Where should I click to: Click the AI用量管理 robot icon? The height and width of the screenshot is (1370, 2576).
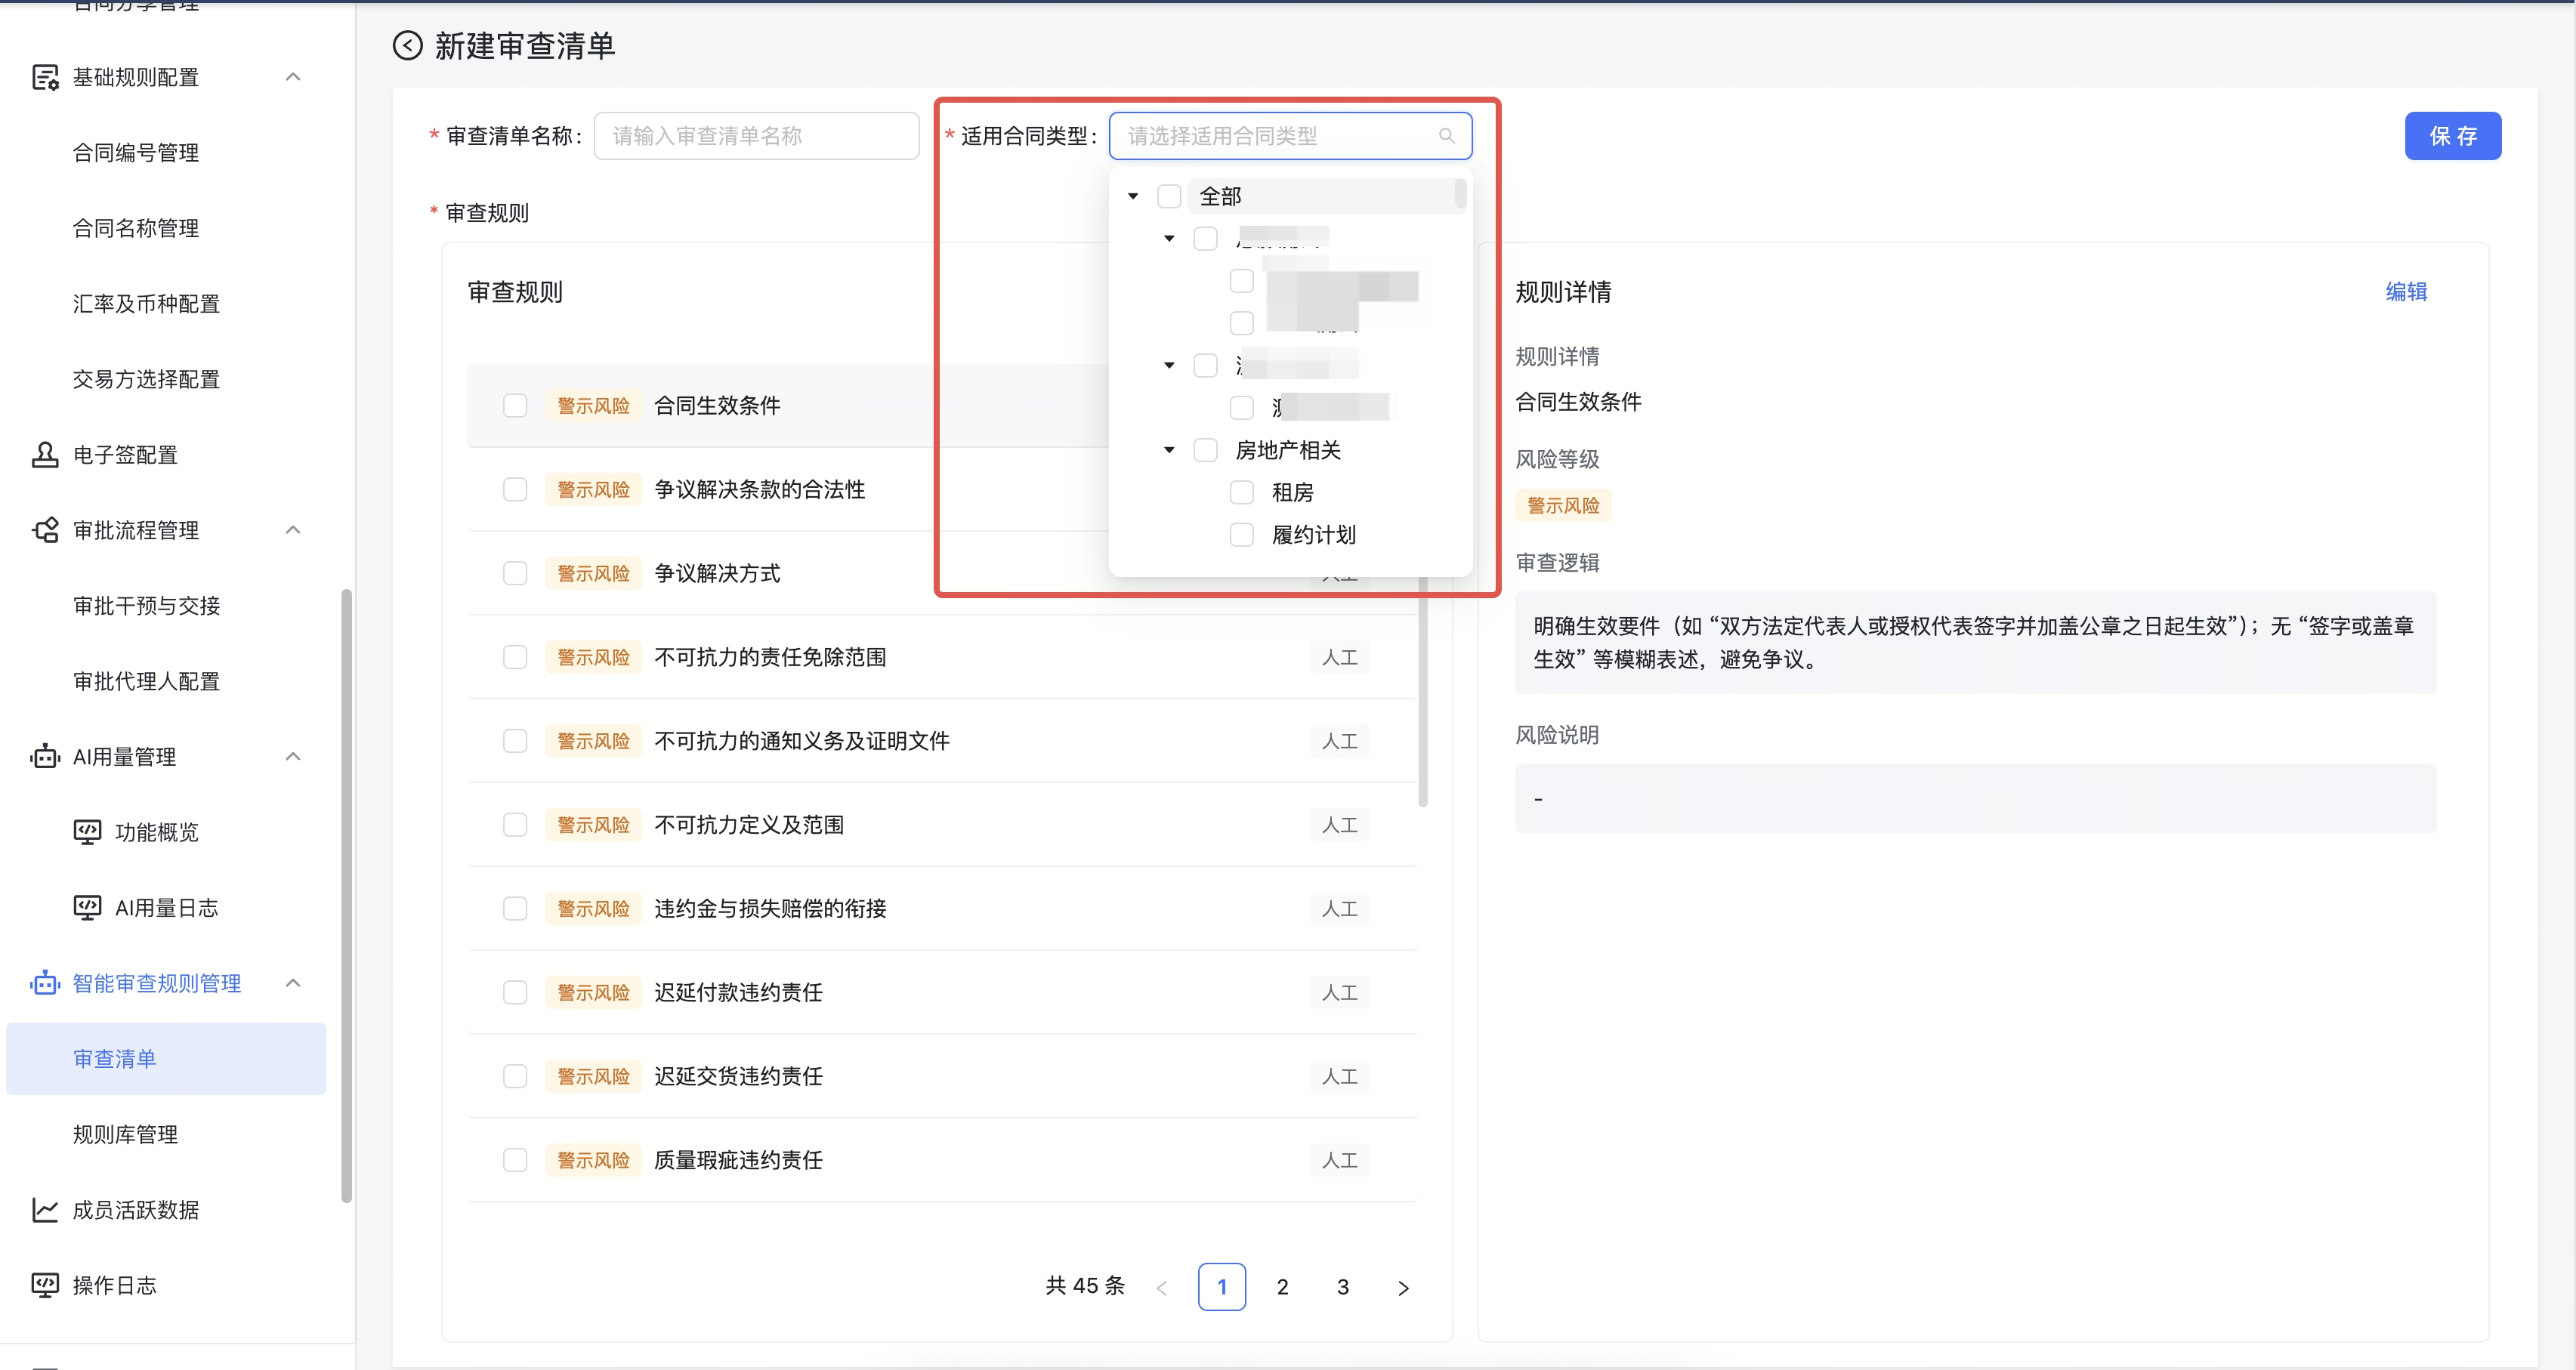pos(45,757)
